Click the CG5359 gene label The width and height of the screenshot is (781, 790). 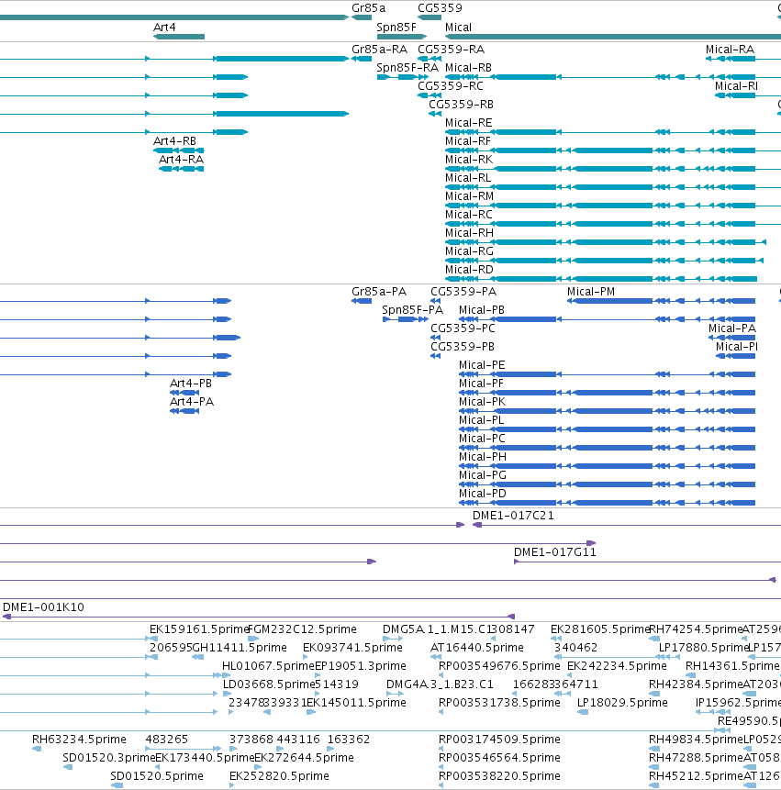pyautogui.click(x=440, y=8)
